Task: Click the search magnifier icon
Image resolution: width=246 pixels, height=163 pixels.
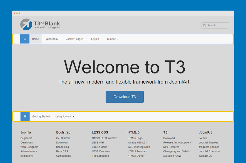Action: (205, 25)
